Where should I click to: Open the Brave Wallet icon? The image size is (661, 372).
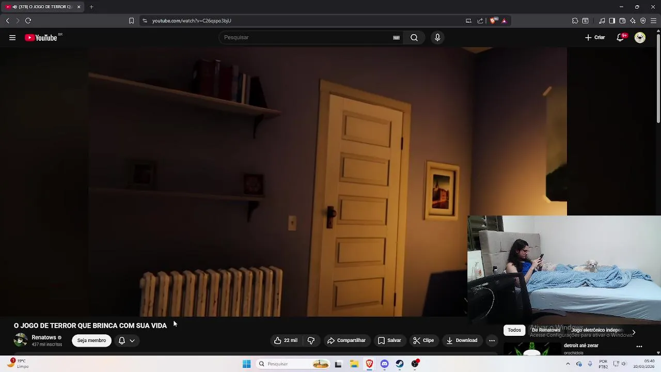pyautogui.click(x=622, y=21)
